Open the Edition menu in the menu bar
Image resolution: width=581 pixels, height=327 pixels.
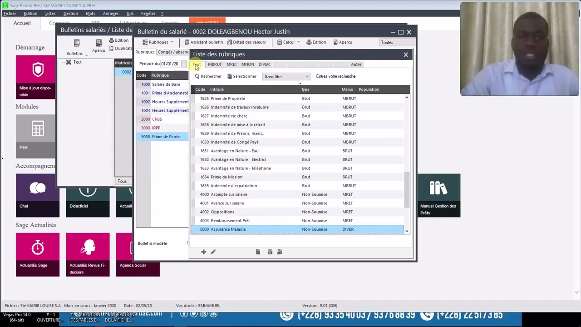click(30, 14)
